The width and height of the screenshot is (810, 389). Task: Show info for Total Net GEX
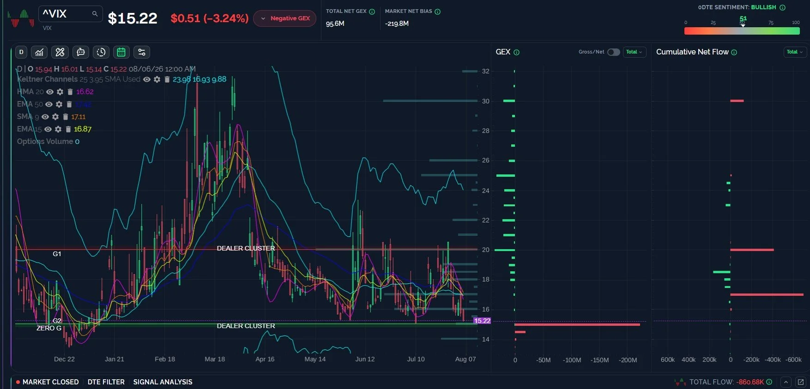372,12
